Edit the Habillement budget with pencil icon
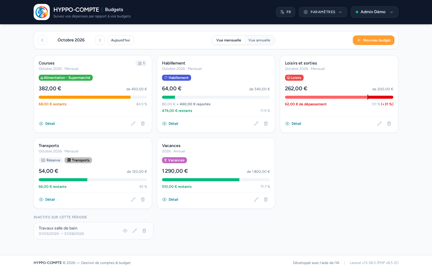432x270 pixels. [x=256, y=124]
